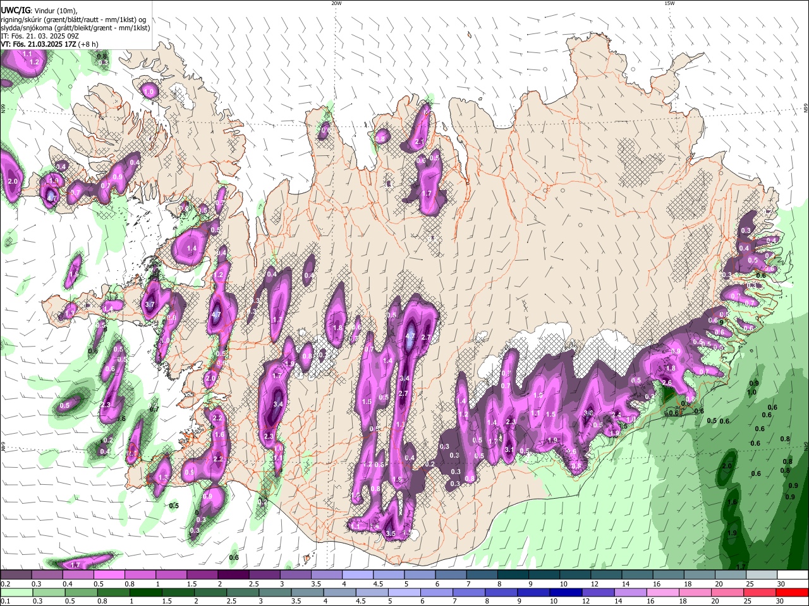Select the 'Vindur (10m)' title text
809x606 pixels.
(x=55, y=11)
